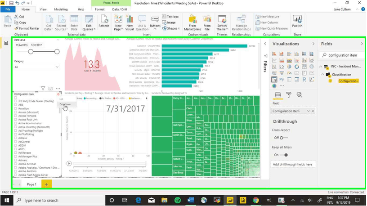Image resolution: width=367 pixels, height=206 pixels.
Task: Open the Format paint roller pane
Action: pos(289,95)
